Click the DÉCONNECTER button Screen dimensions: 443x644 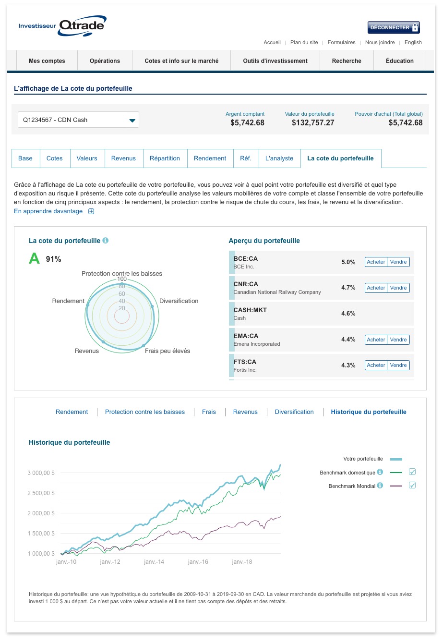pyautogui.click(x=394, y=27)
